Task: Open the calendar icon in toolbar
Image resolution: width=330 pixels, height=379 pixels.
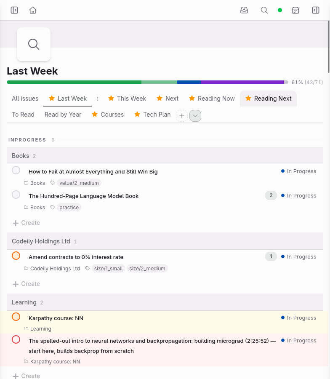Action: click(295, 10)
